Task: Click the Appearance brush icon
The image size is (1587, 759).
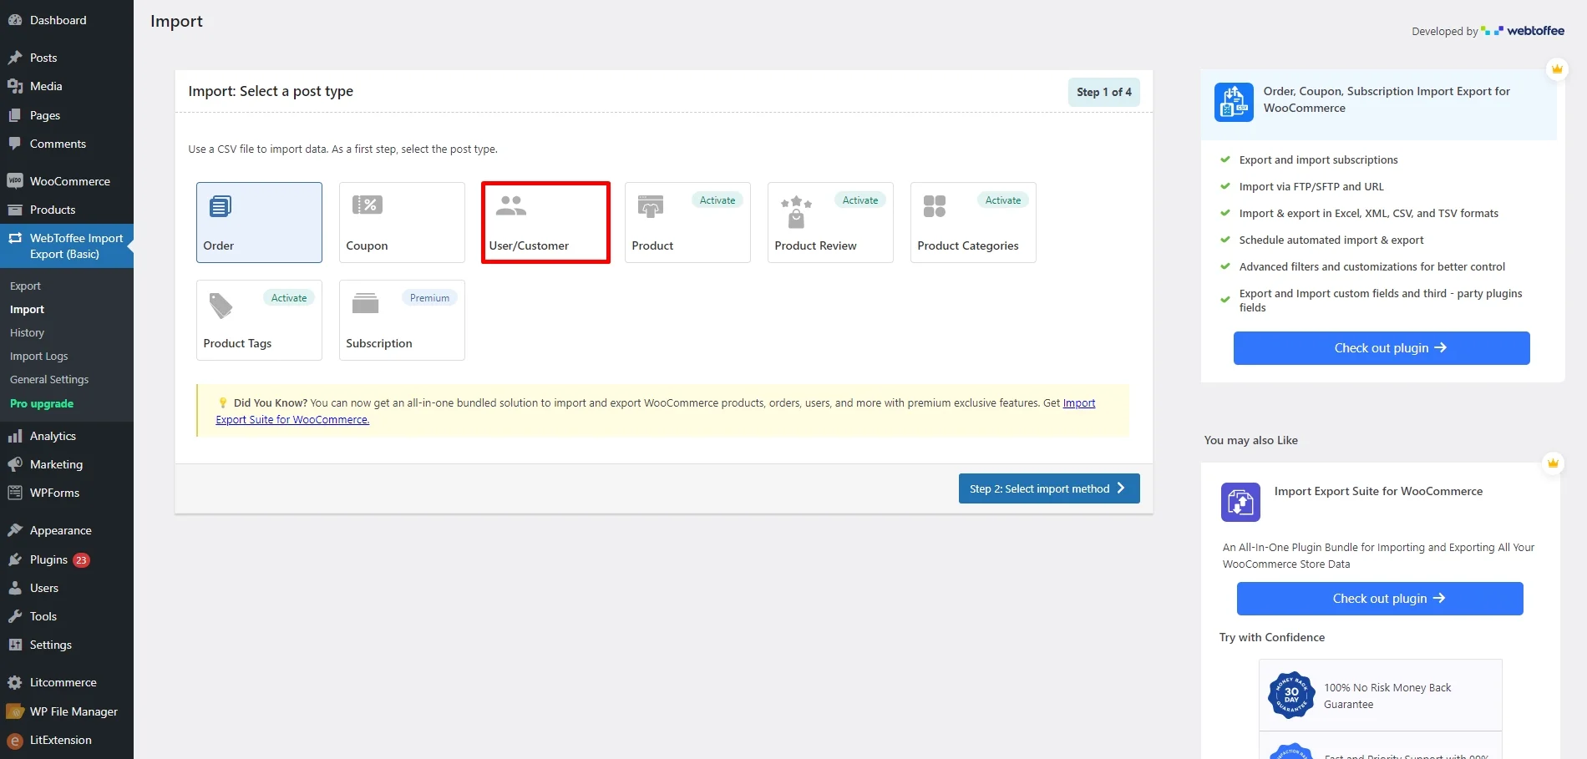Action: [x=15, y=530]
